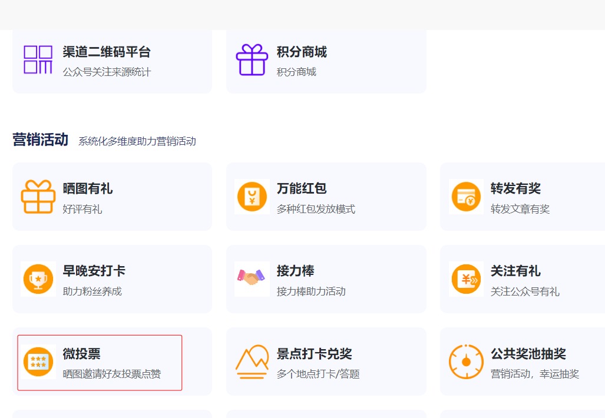Viewport: 605px width, 418px height.
Task: Select the 晒图有礼 title
Action: tap(88, 188)
